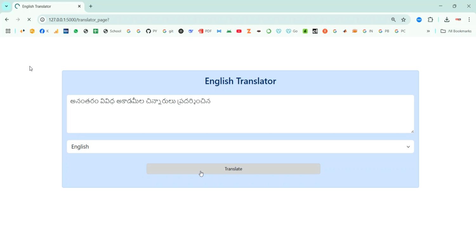Open Chrome's three-dot menu

click(x=469, y=20)
